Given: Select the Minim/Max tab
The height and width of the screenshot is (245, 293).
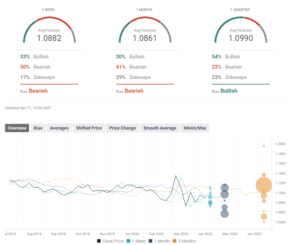Looking at the screenshot, I should click(x=195, y=128).
